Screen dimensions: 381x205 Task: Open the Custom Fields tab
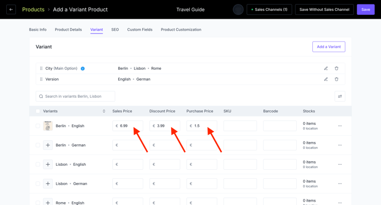tap(140, 30)
